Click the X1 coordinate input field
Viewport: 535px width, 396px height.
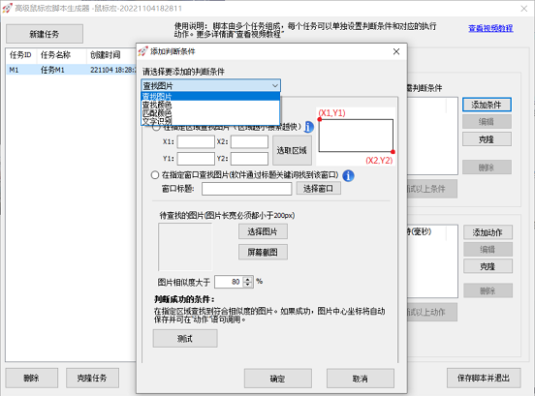pyautogui.click(x=196, y=141)
